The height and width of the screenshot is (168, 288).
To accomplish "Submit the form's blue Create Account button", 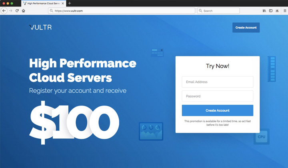I will 218,110.
